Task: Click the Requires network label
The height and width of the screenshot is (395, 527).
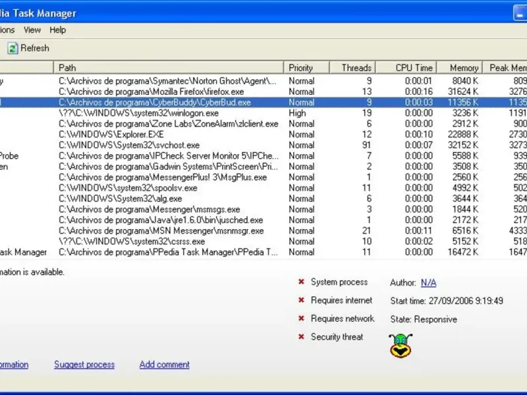Action: [343, 319]
